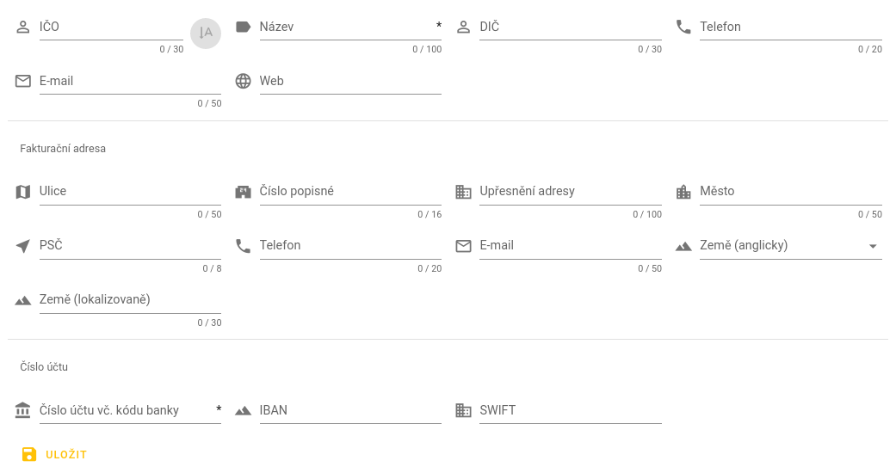Click the floppy disk save icon
The width and height of the screenshot is (896, 473).
pos(29,454)
